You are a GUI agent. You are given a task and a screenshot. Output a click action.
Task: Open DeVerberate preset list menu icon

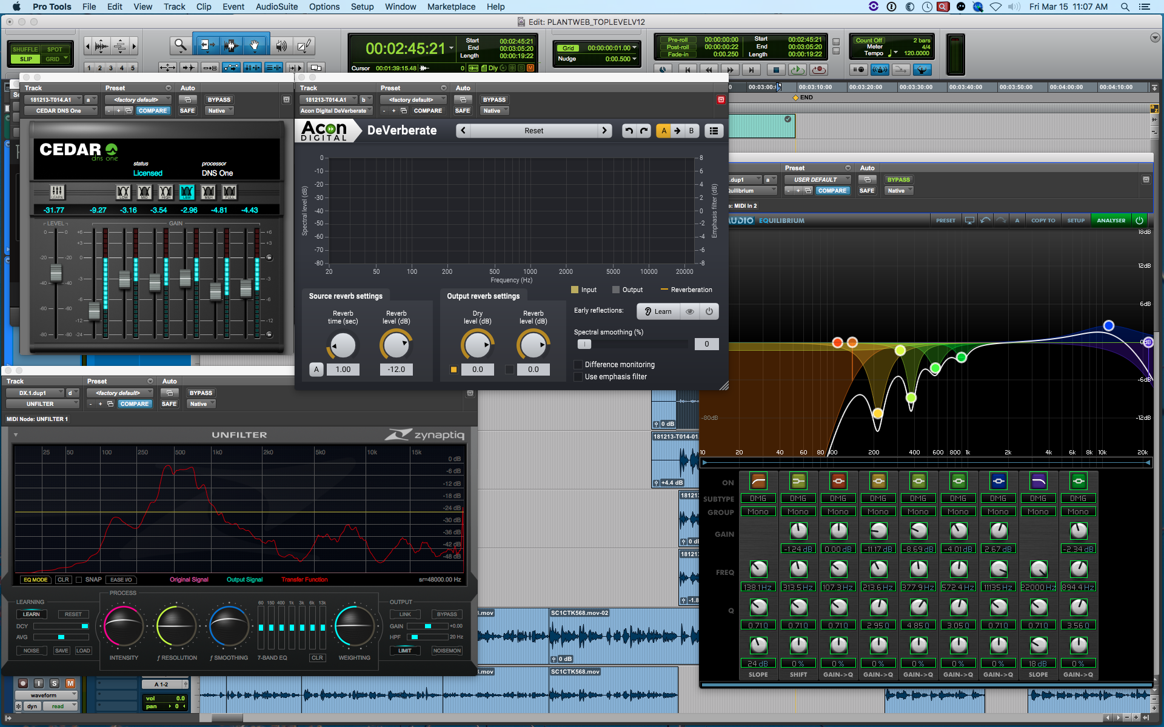[x=714, y=130]
